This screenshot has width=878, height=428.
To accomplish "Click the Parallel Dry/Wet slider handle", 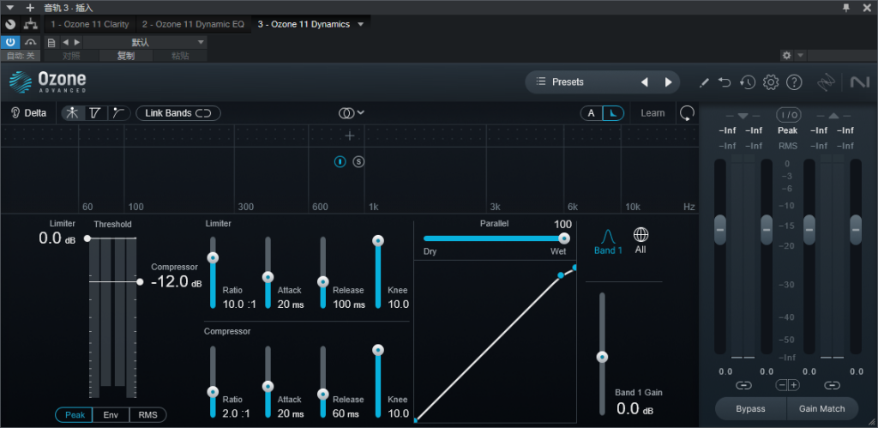I will tap(564, 238).
